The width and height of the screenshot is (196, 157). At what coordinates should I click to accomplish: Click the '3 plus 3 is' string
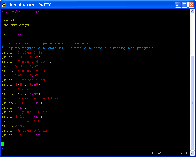(x=31, y=52)
